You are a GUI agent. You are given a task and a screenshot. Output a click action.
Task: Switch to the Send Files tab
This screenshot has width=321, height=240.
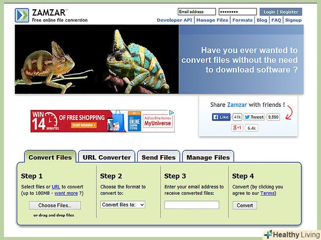tap(159, 157)
